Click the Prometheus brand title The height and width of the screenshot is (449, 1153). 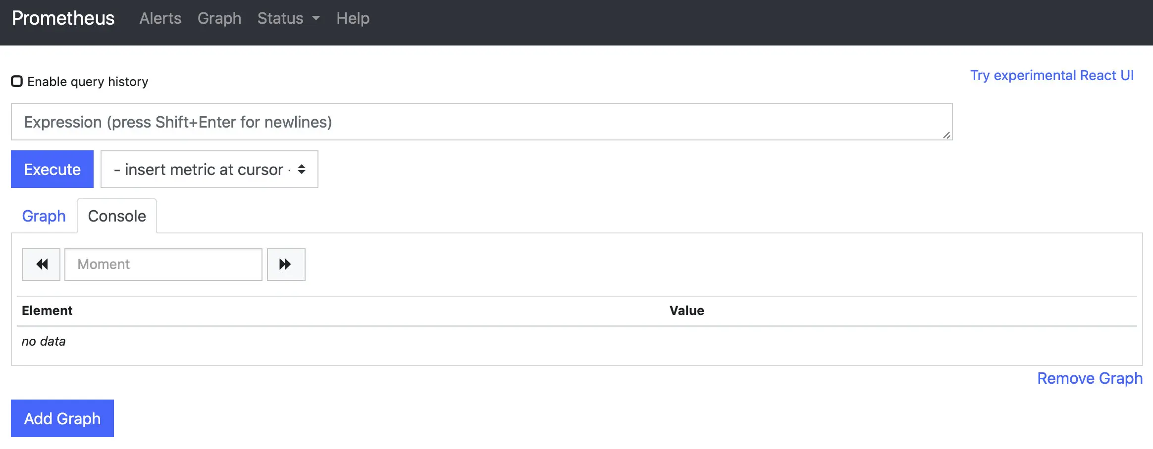click(63, 18)
